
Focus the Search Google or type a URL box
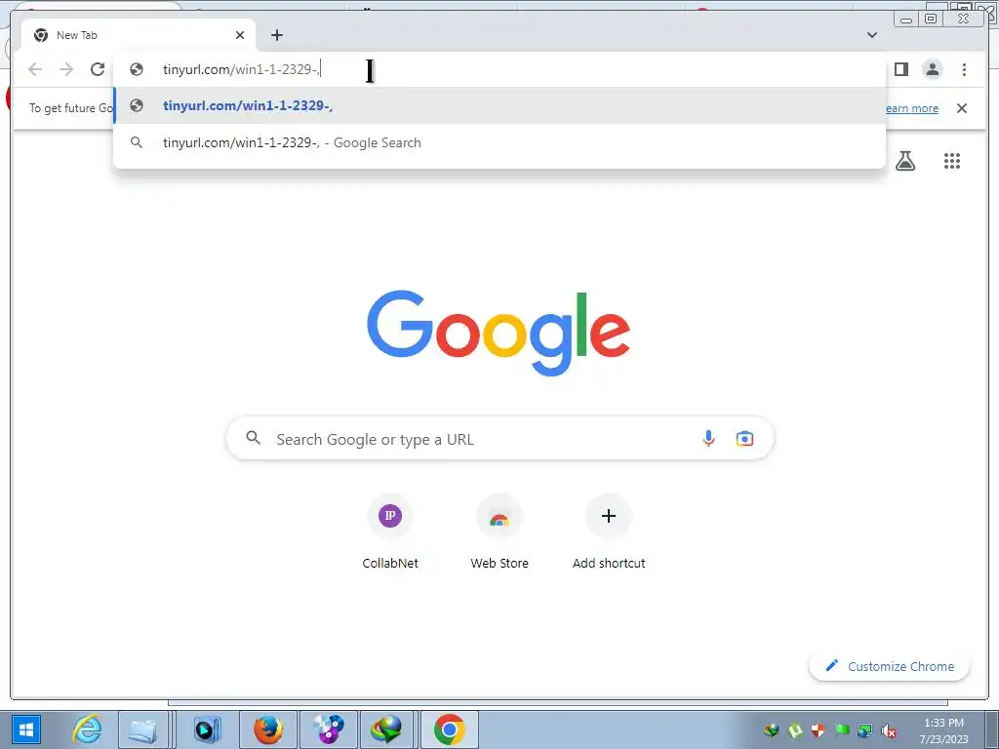tap(499, 439)
